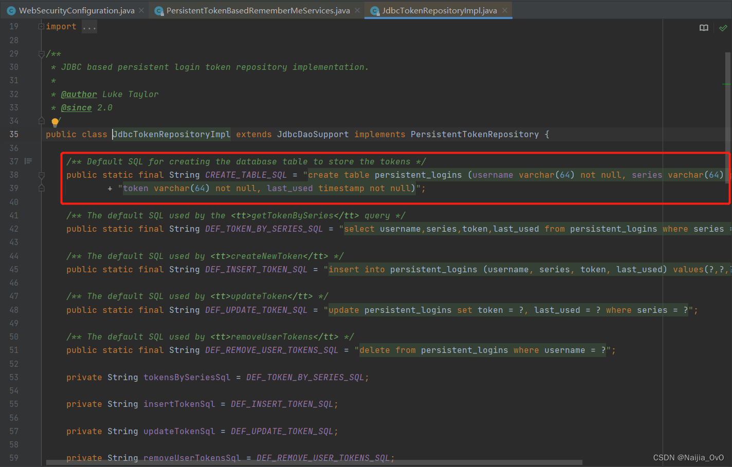The width and height of the screenshot is (732, 467).
Task: Open the @since Javadoc tag
Action: (x=76, y=107)
